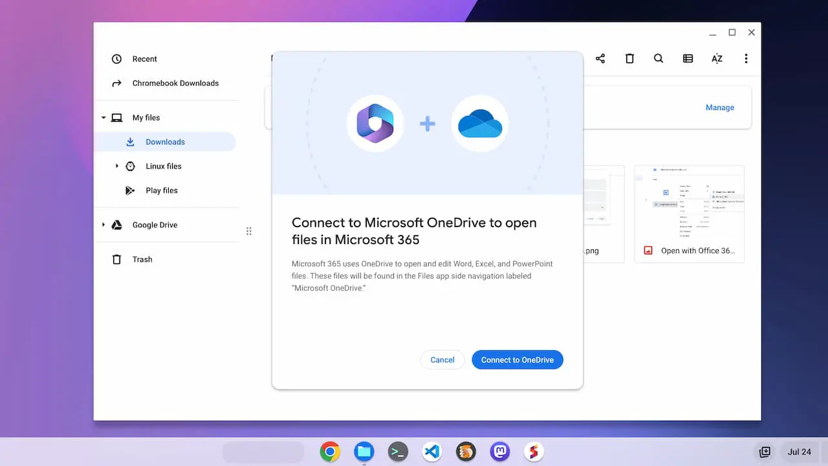Collapse the My files tree
828x466 pixels.
coord(103,118)
